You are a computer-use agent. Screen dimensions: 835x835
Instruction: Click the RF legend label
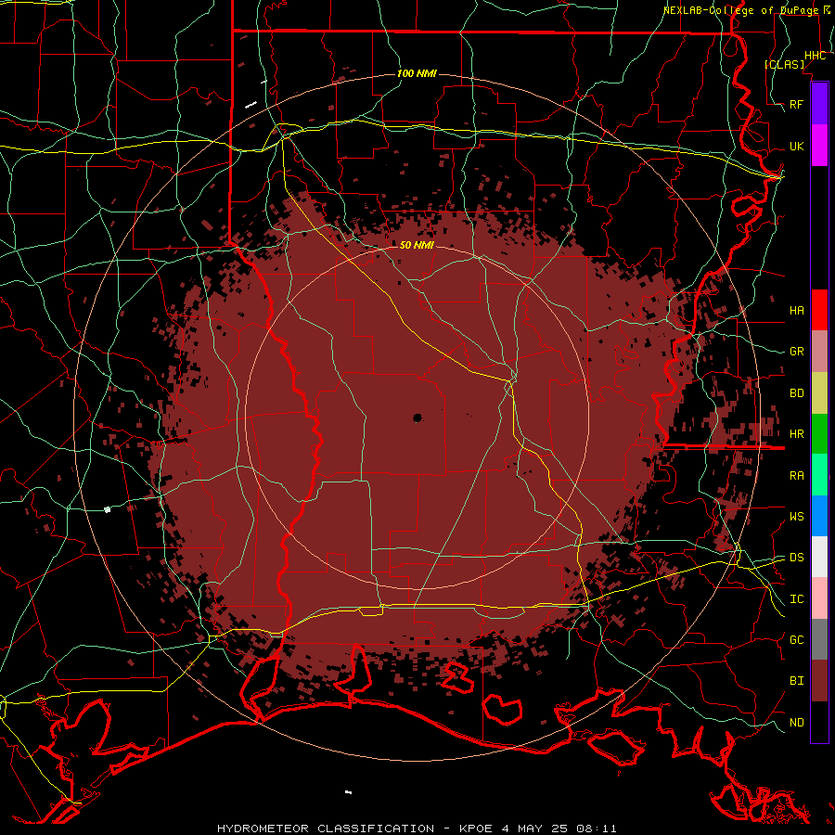pos(796,104)
